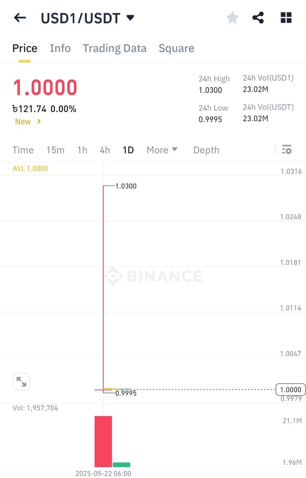Screen dimensions: 306x478
Task: Click the large red volume bar
Action: tap(103, 442)
